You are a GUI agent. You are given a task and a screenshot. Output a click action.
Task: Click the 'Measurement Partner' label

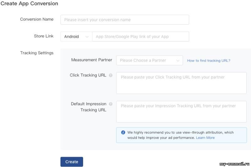pyautogui.click(x=92, y=60)
